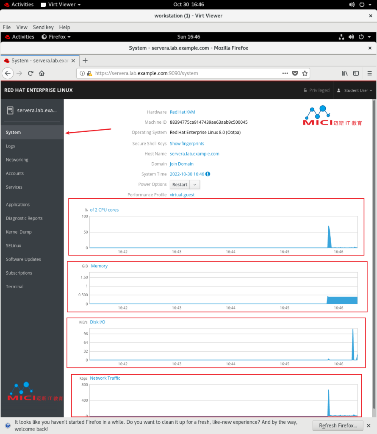Reload the Cockpit page
This screenshot has width=377, height=434.
coord(30,73)
